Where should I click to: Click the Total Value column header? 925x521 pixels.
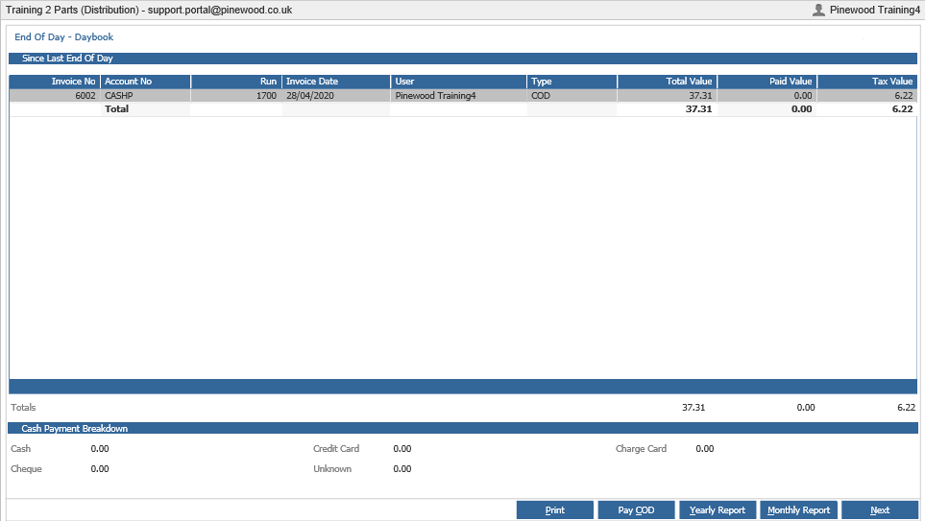click(668, 82)
